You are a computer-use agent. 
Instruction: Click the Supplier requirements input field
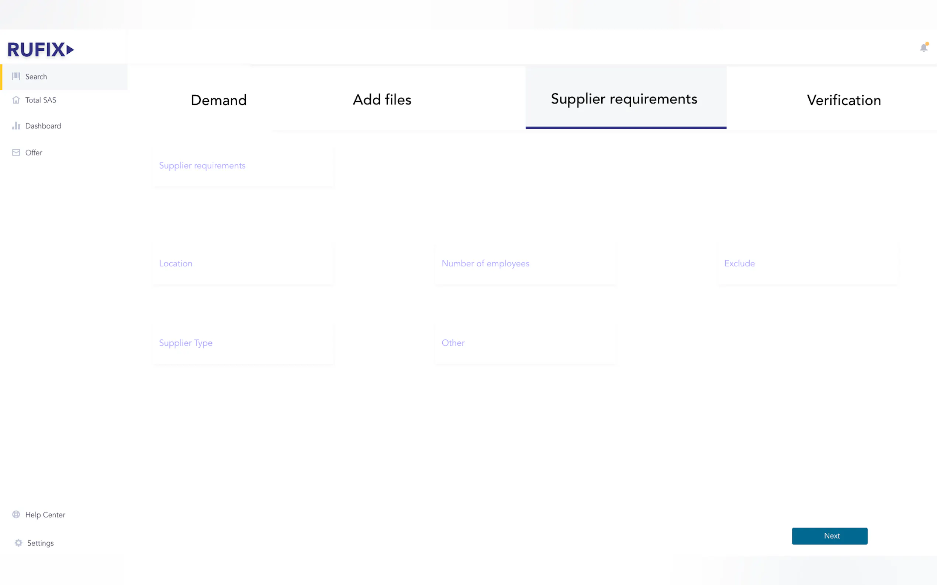tap(243, 166)
